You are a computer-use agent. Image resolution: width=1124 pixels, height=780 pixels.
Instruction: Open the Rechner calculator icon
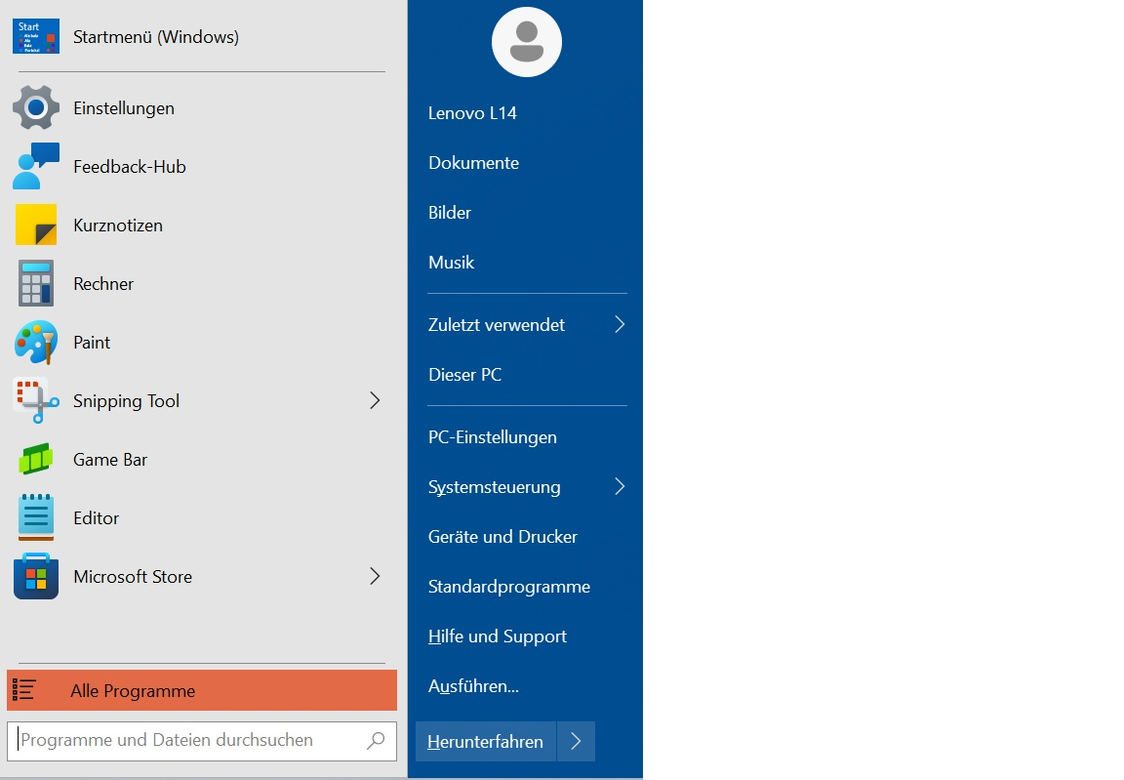36,284
